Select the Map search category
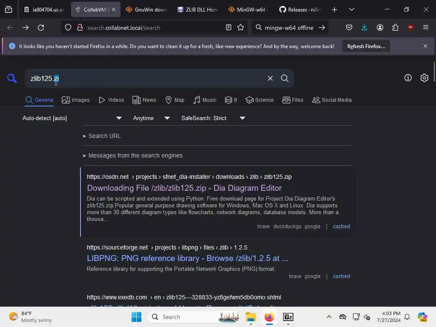This screenshot has width=436, height=327. [x=175, y=100]
